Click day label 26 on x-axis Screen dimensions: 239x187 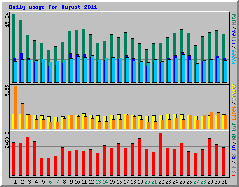pyautogui.click(x=189, y=182)
